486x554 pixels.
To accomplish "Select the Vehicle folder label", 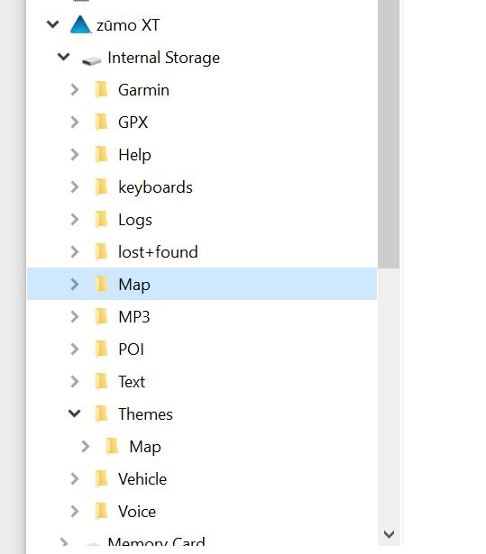I will tap(142, 479).
